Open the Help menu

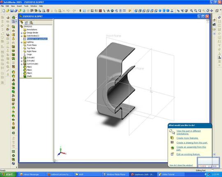pyautogui.click(x=41, y=6)
